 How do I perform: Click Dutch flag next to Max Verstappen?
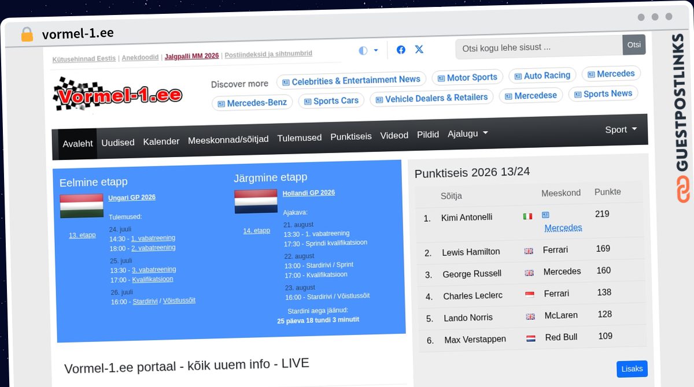531,338
